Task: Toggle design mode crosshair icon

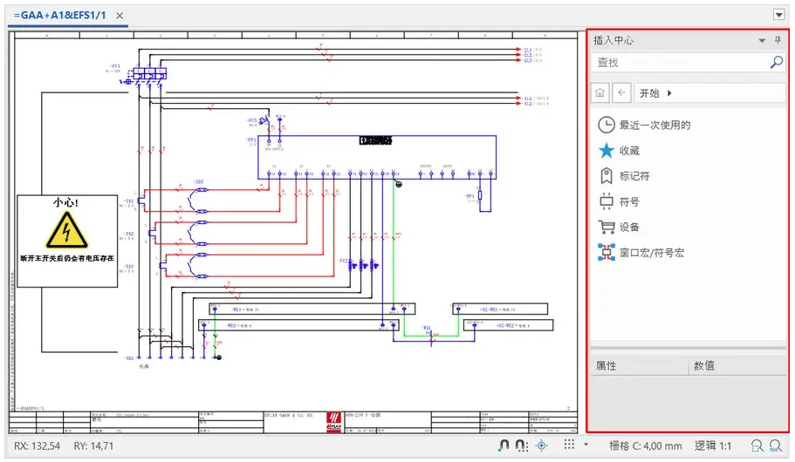Action: pyautogui.click(x=542, y=445)
